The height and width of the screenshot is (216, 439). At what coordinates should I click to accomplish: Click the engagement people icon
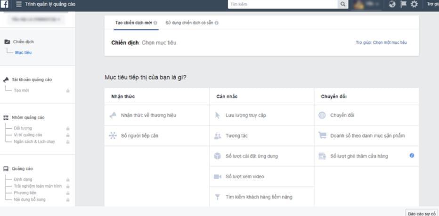218,136
